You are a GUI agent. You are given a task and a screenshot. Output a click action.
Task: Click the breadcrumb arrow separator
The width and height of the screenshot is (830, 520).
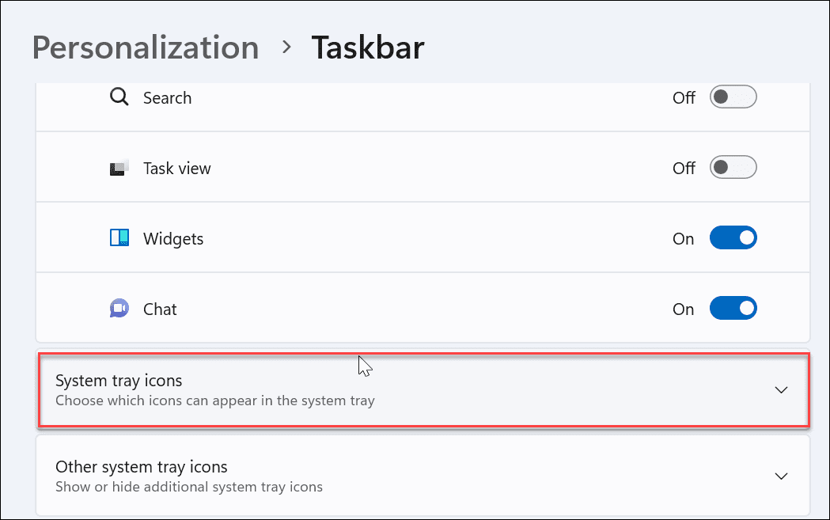[x=286, y=48]
